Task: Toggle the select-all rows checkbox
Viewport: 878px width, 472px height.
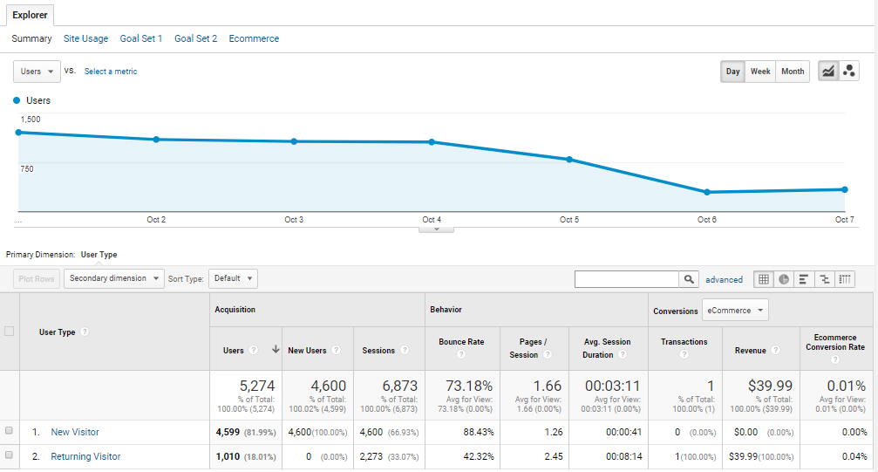Action: pyautogui.click(x=10, y=331)
